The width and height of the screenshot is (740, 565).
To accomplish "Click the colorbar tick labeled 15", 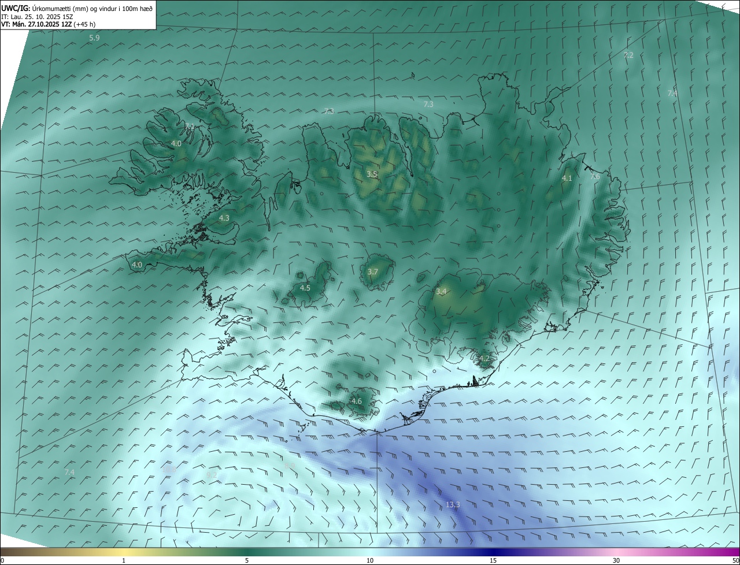I will point(493,560).
